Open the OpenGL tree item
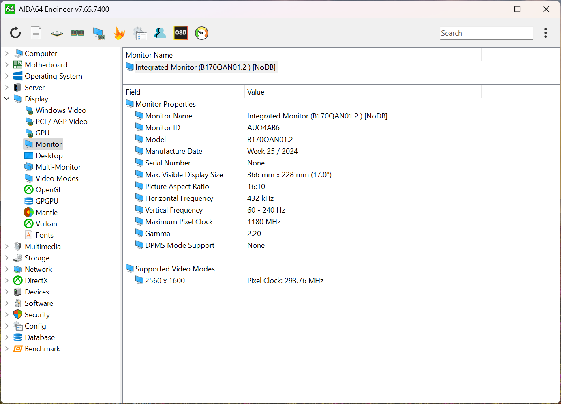The image size is (561, 404). point(48,189)
